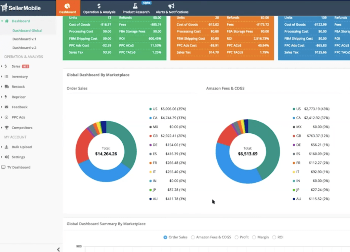
Task: Select the Profit radio button
Action: (237, 237)
